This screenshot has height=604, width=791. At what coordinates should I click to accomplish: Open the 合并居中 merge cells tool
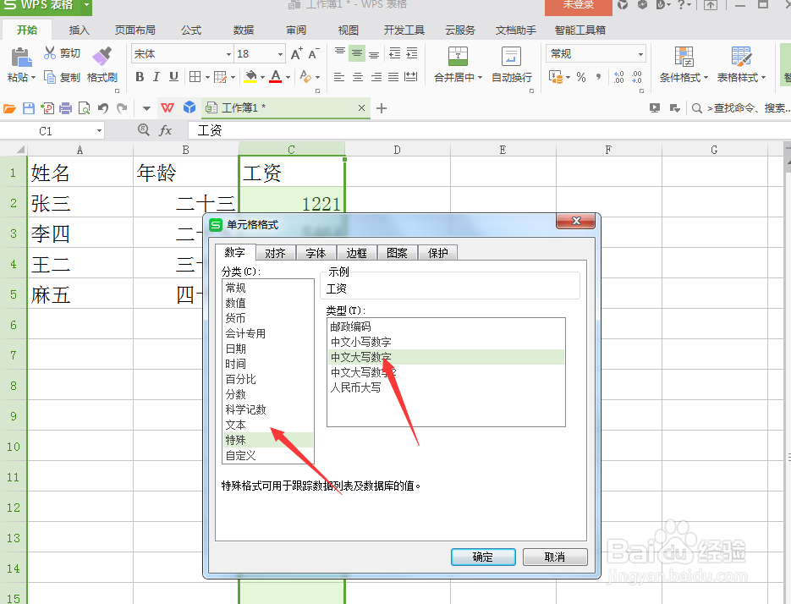[x=458, y=63]
